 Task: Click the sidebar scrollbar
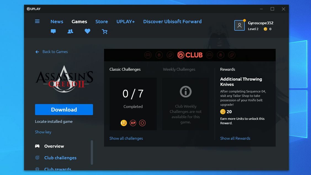[92, 152]
